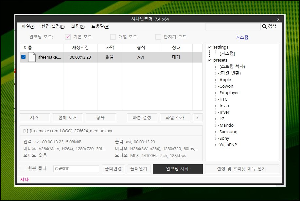Start encoding with 인코딩 시작
The width and height of the screenshot is (300, 201).
click(178, 169)
